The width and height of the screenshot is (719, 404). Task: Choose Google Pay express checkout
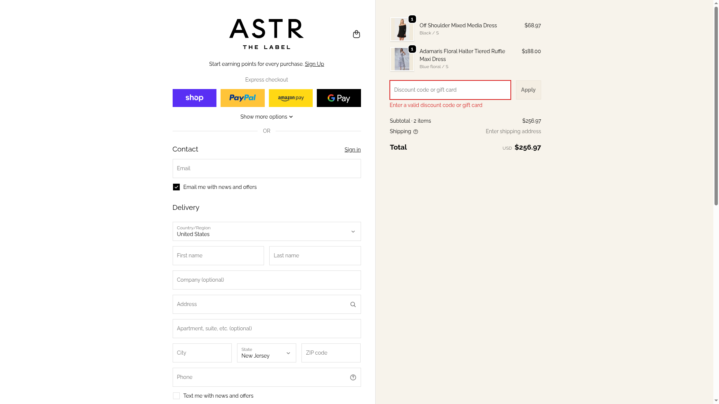pos(339,98)
